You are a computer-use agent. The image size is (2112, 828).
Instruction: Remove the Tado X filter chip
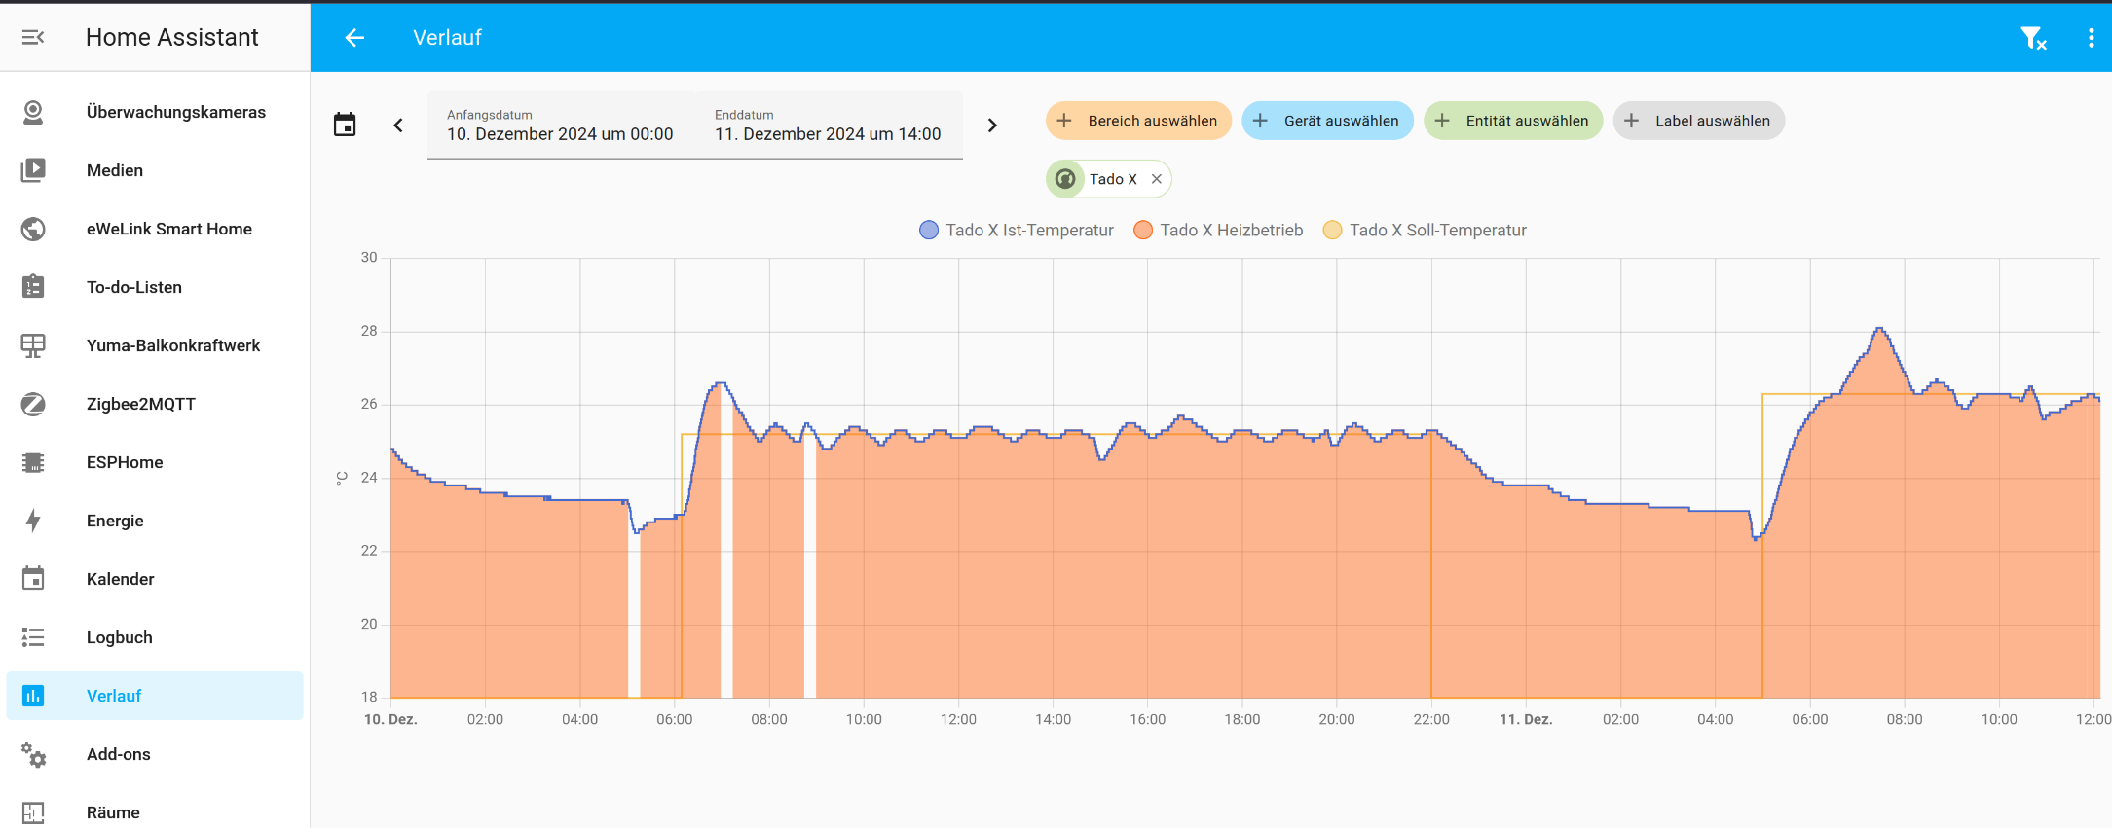point(1157,179)
